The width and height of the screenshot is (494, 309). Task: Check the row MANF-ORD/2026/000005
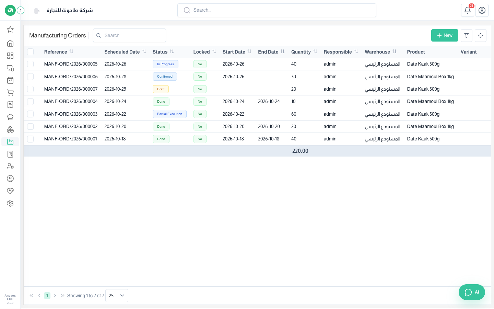click(x=31, y=64)
